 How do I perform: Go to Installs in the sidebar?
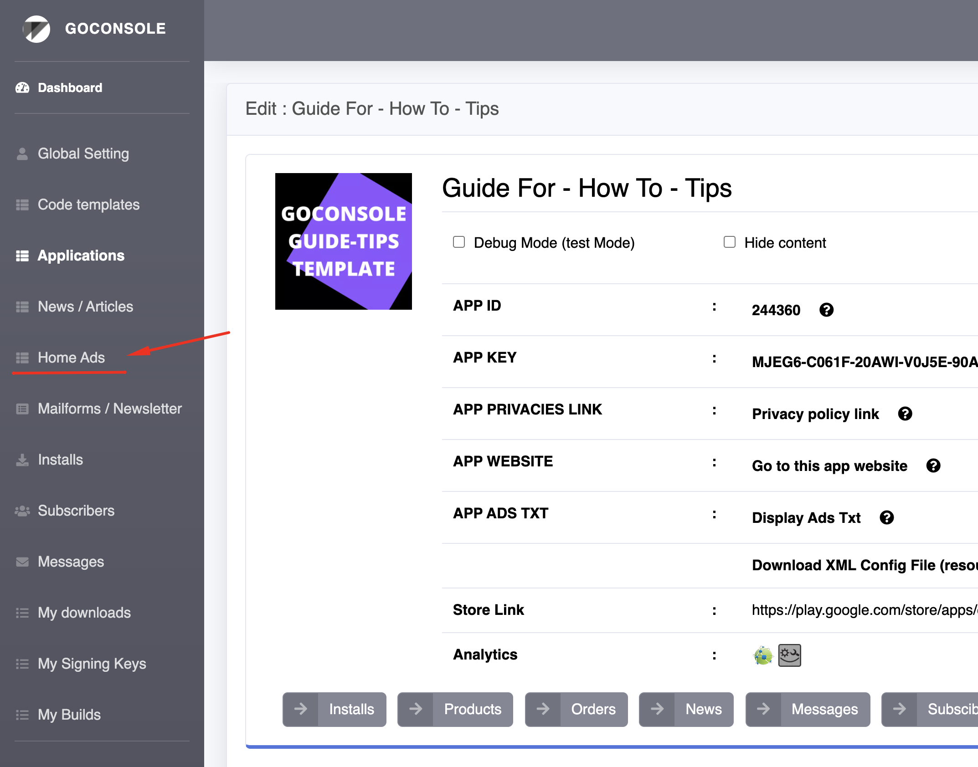point(61,460)
